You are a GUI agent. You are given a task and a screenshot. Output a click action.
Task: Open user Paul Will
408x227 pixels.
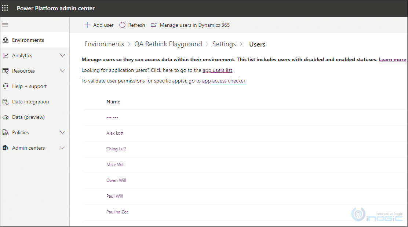click(115, 196)
